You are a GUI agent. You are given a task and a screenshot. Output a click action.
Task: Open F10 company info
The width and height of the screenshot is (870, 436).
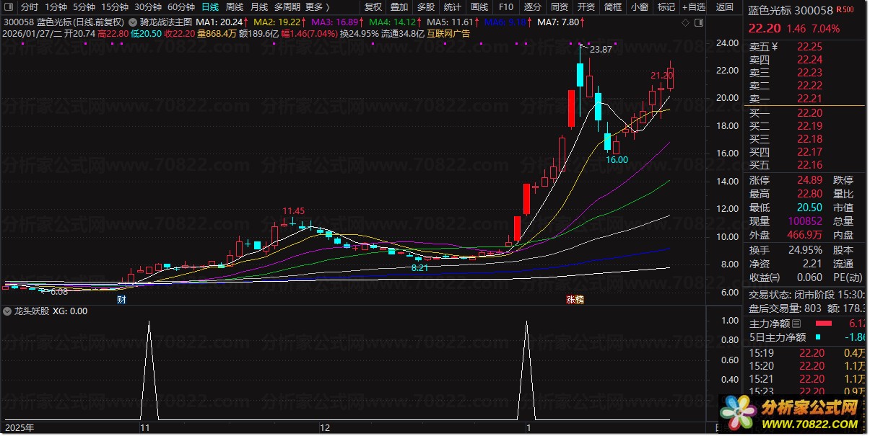tap(506, 6)
